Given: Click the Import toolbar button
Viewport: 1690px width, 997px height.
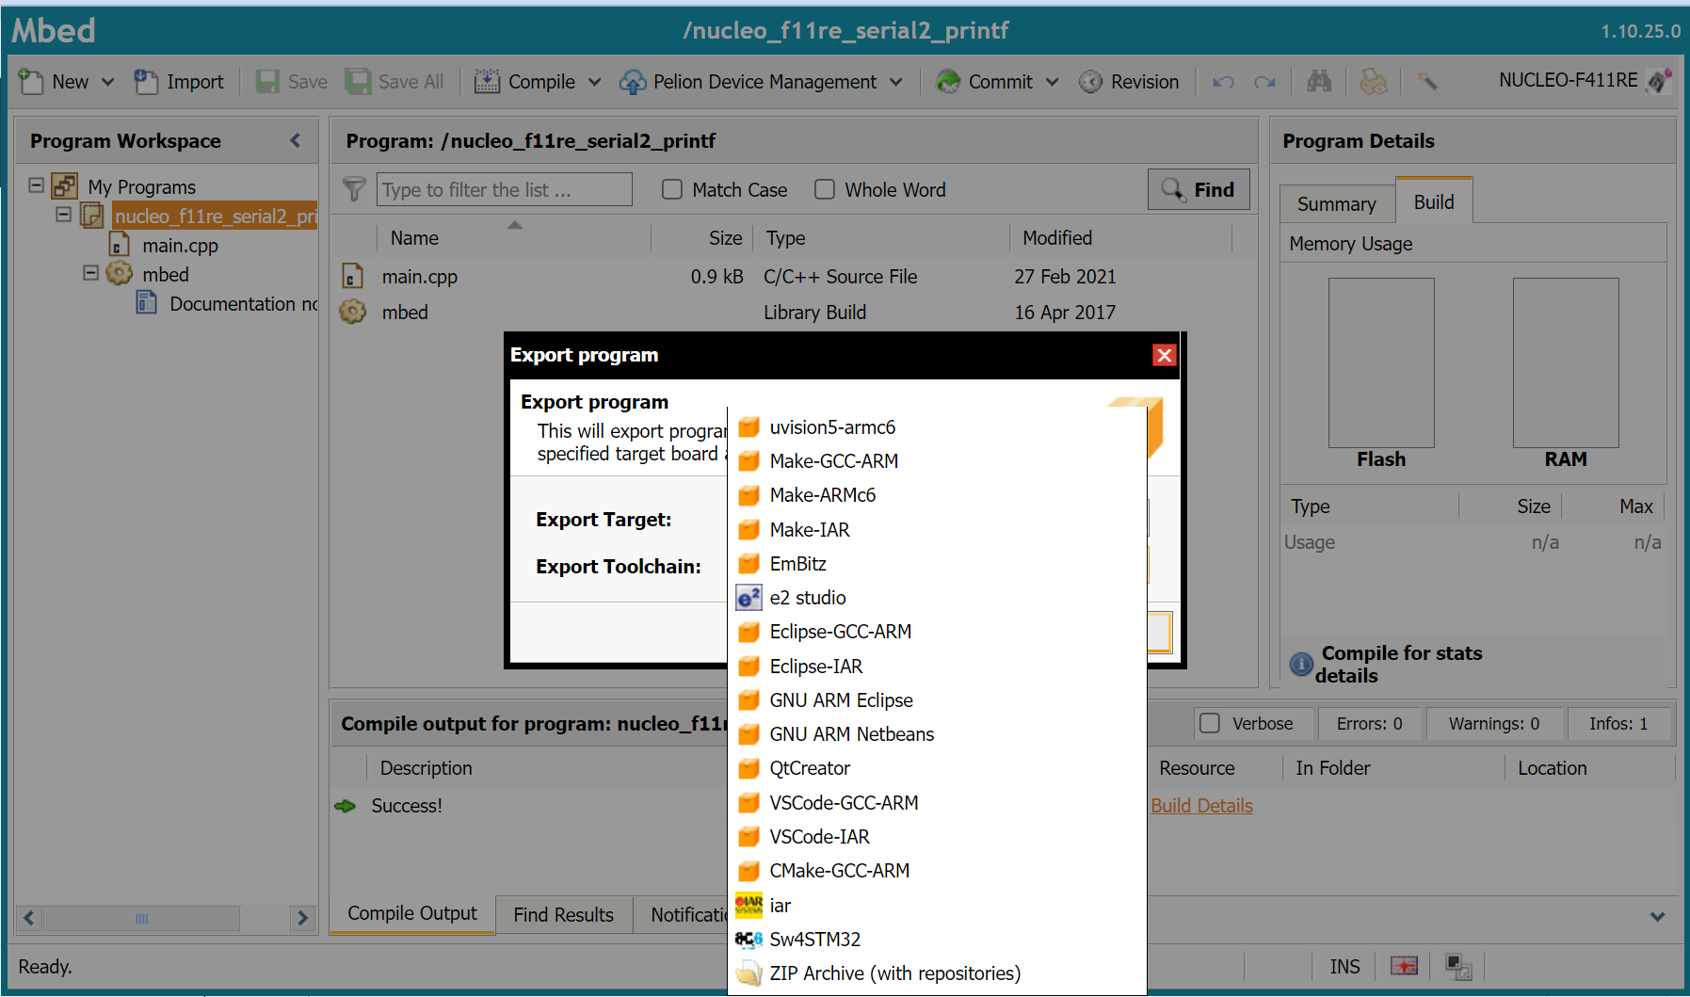Looking at the screenshot, I should pyautogui.click(x=179, y=82).
